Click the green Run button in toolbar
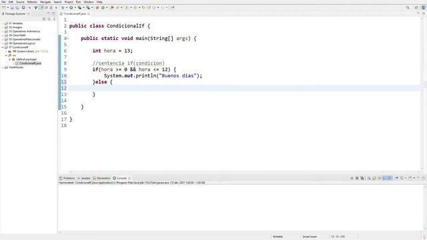The image size is (427, 240). (71, 7)
